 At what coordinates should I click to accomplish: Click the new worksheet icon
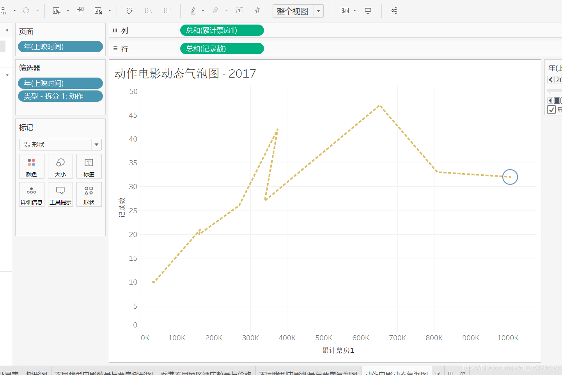[x=57, y=11]
